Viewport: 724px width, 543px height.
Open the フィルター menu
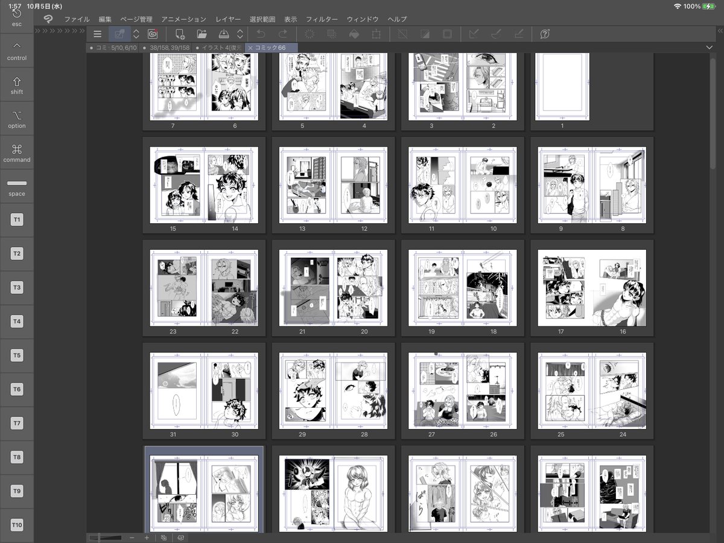(x=322, y=19)
